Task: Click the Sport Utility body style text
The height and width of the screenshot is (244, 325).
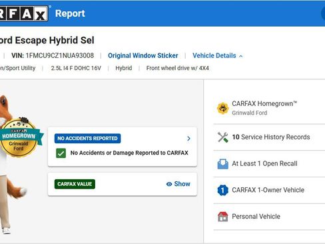Action: (x=18, y=68)
